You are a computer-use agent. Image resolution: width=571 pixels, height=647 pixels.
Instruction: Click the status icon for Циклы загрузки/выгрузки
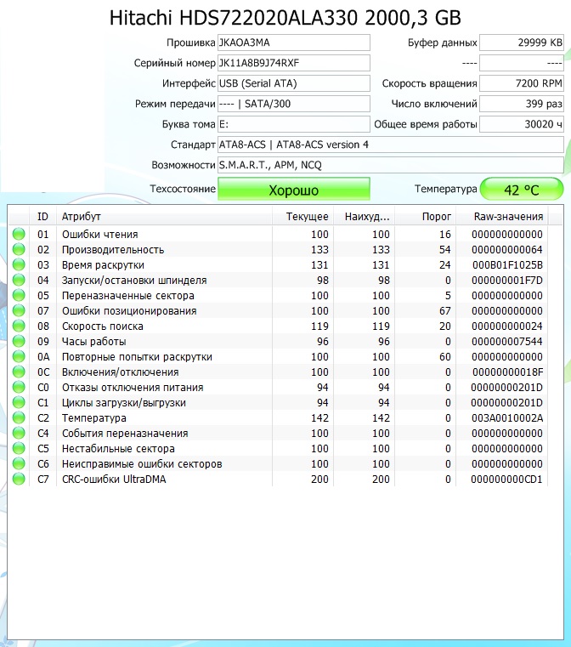click(19, 402)
